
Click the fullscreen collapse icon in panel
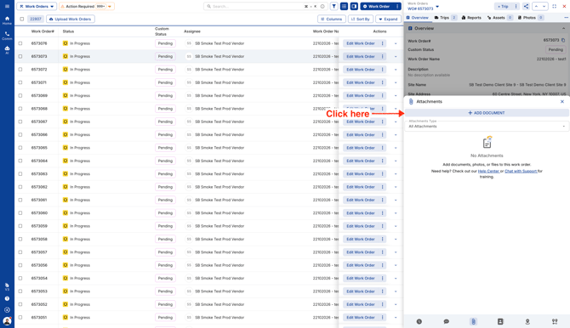coord(555,6)
